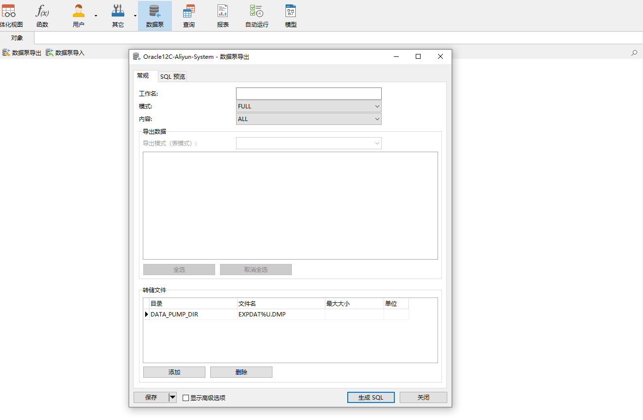Click the Save (保存) button
Image resolution: width=643 pixels, height=420 pixels.
[151, 397]
